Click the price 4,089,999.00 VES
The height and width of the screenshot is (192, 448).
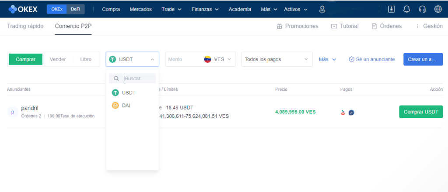(x=295, y=112)
